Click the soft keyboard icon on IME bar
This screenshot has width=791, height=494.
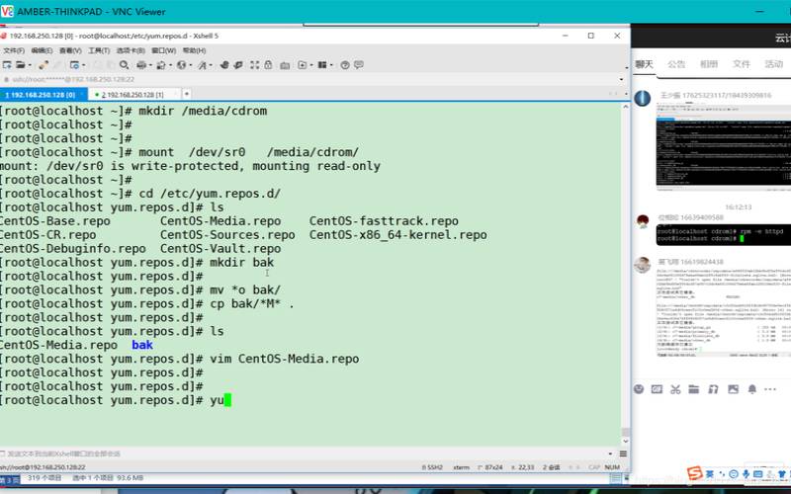(757, 474)
